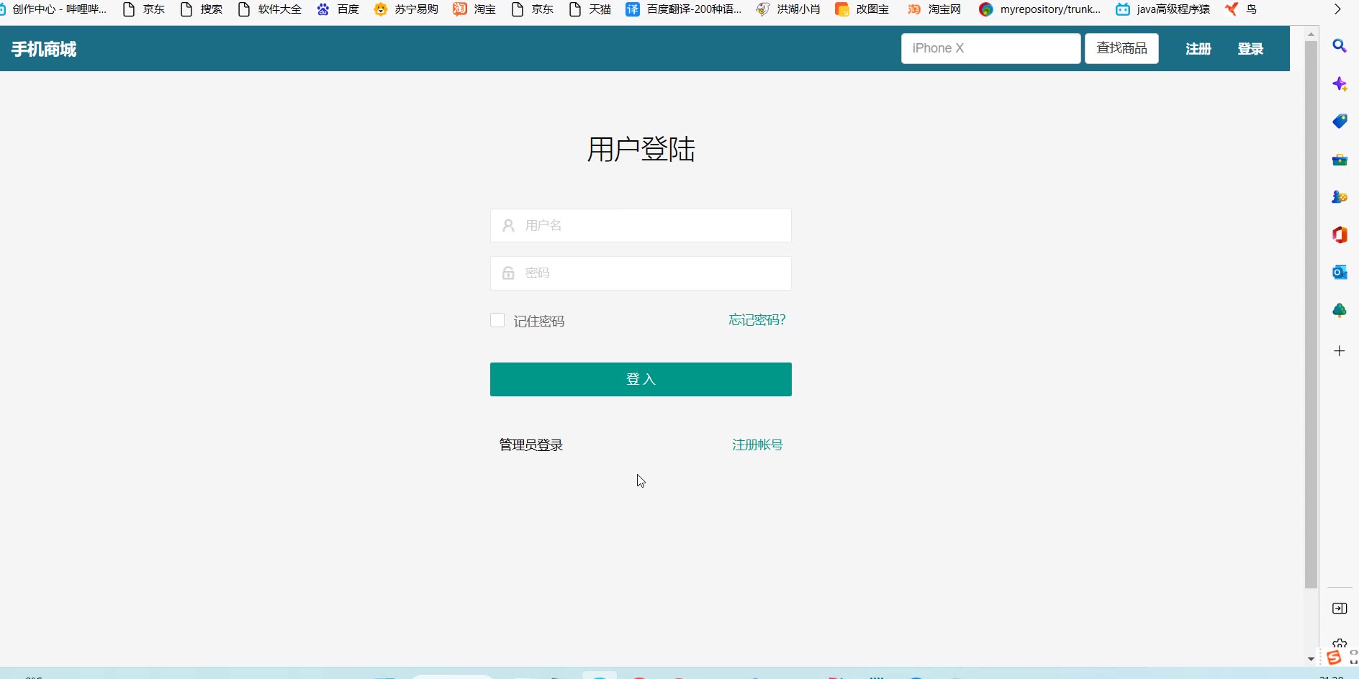This screenshot has height=679, width=1359.
Task: Toggle the sidebar collapse panel icon
Action: 1339,609
